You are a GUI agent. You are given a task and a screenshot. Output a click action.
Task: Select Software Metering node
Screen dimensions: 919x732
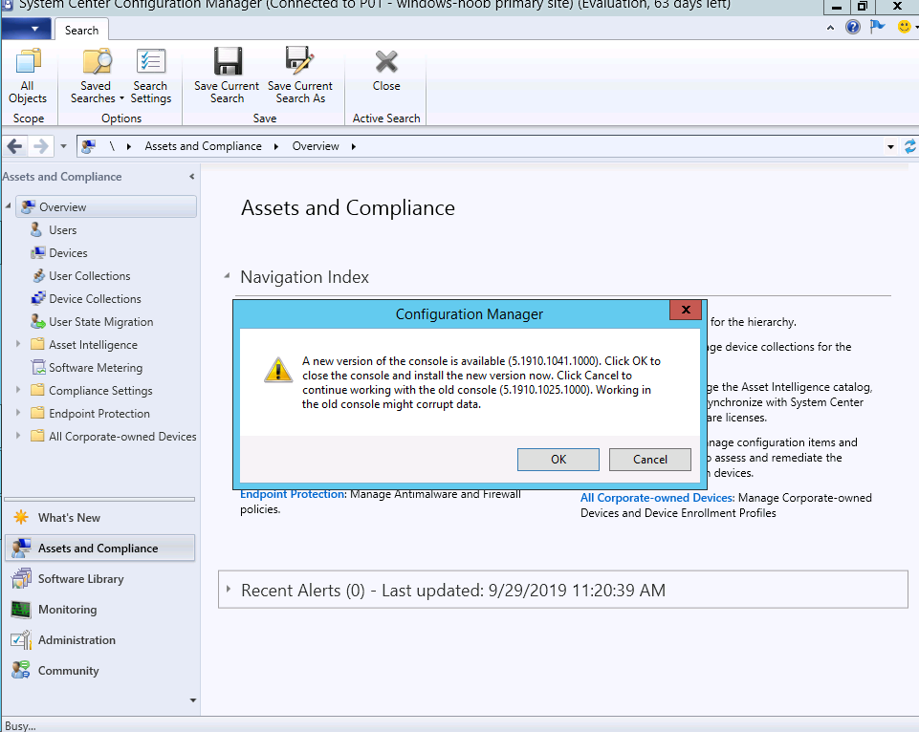pos(96,368)
